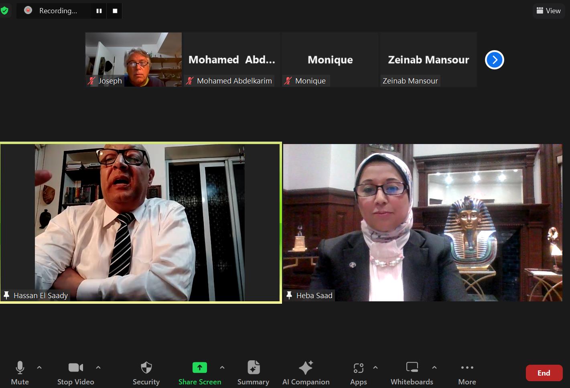The image size is (570, 388).
Task: Expand audio options arrow next to Mute
Action: point(39,367)
